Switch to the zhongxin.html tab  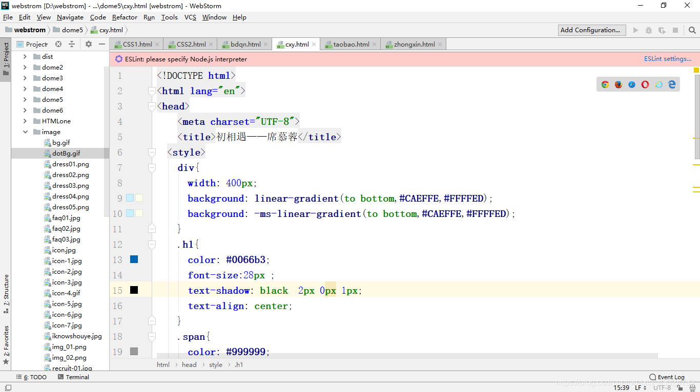414,44
